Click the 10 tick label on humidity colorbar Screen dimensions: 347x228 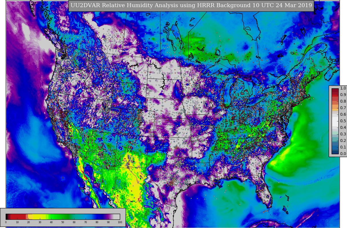click(17, 222)
